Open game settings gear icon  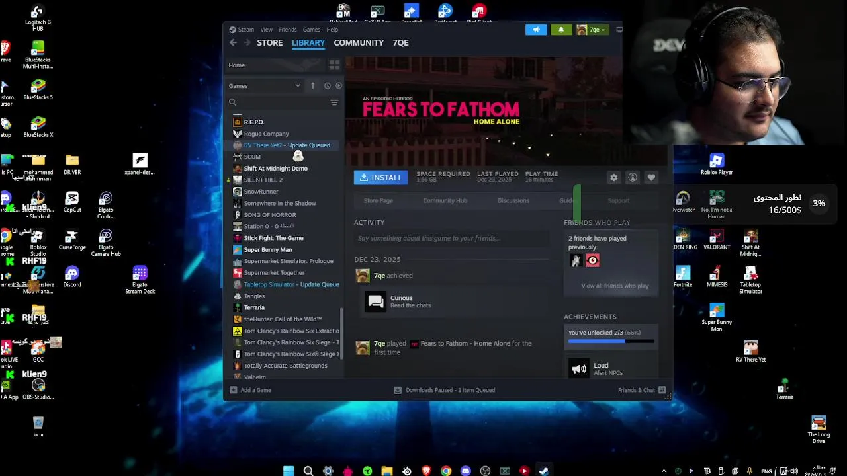pos(614,177)
